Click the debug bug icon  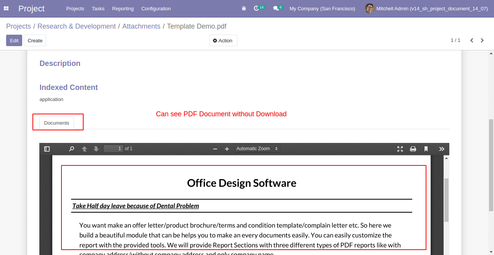pos(244,8)
